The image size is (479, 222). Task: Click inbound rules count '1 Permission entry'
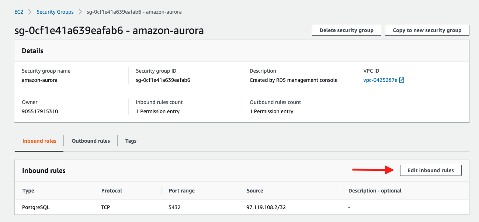coord(158,111)
